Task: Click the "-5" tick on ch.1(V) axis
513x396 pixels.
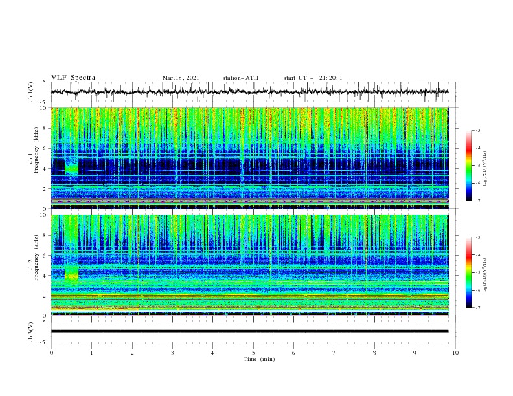Action: tap(44, 102)
